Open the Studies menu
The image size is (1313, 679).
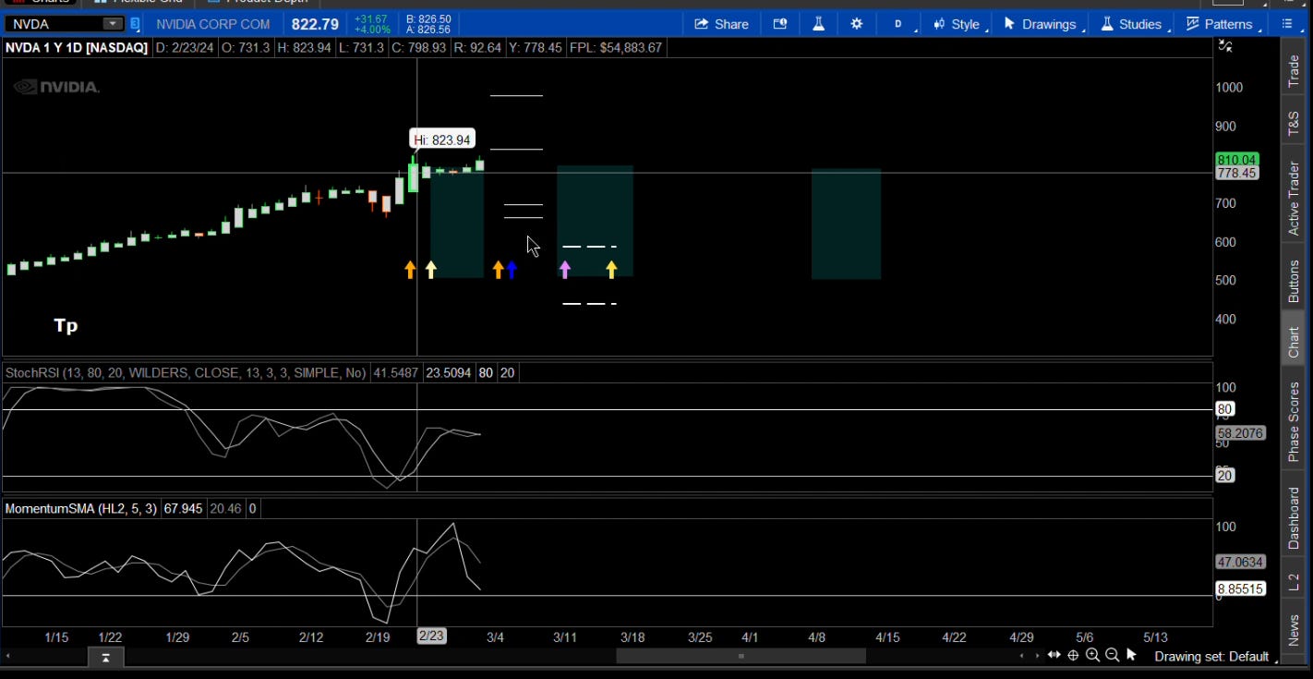(x=1132, y=24)
